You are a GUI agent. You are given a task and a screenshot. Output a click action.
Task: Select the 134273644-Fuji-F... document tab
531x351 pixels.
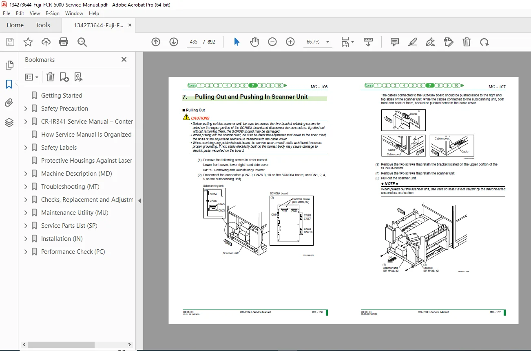click(x=98, y=25)
